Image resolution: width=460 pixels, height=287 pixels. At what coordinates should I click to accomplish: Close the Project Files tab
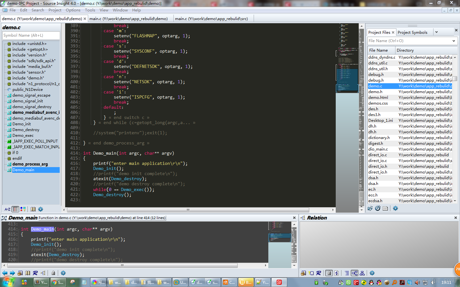click(393, 33)
